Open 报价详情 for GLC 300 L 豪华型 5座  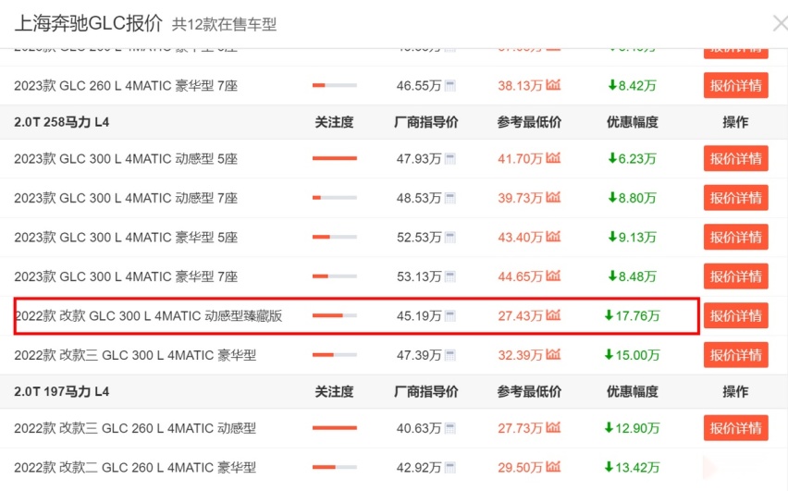pos(735,237)
